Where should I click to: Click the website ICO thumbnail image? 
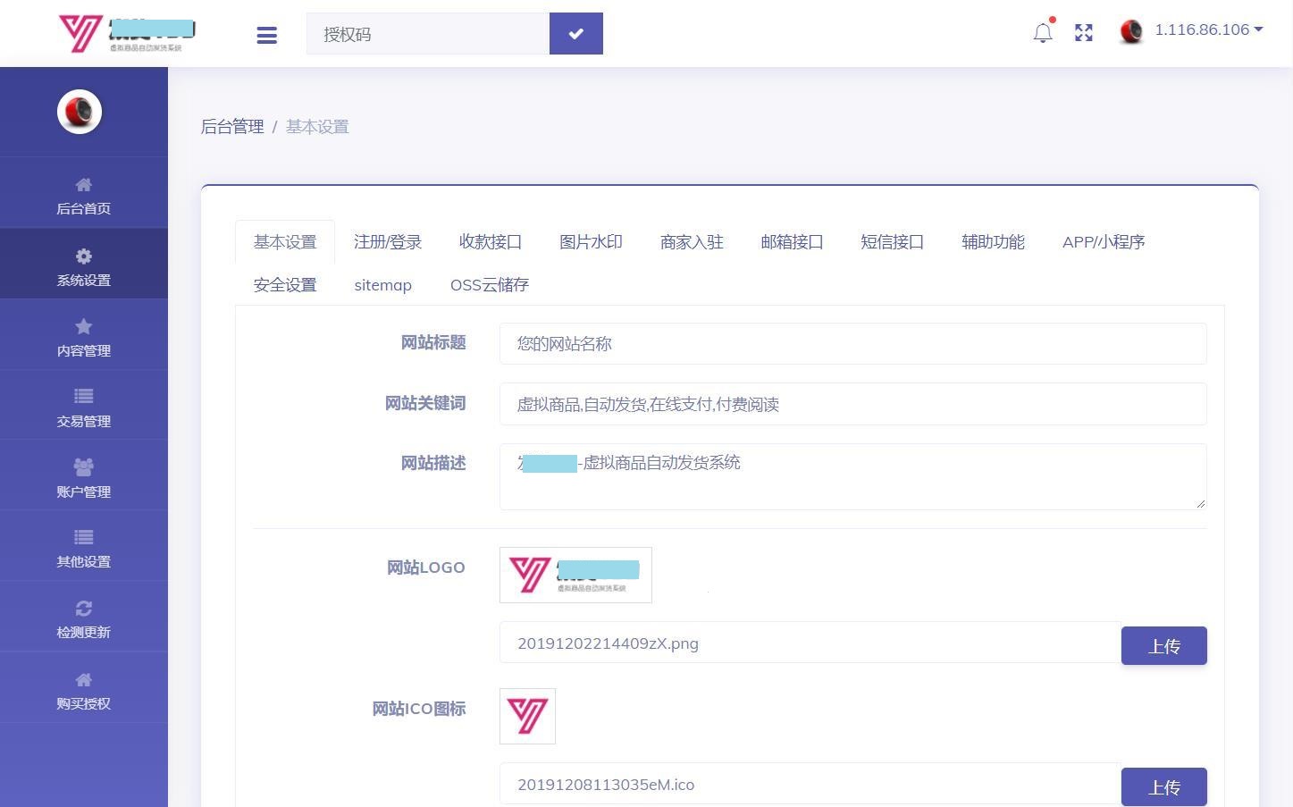click(x=527, y=716)
